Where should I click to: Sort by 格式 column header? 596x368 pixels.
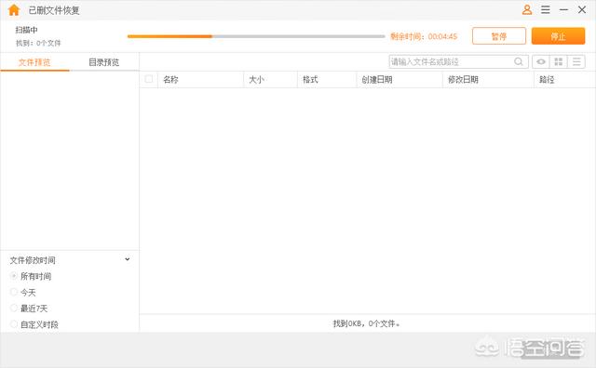[x=327, y=80]
